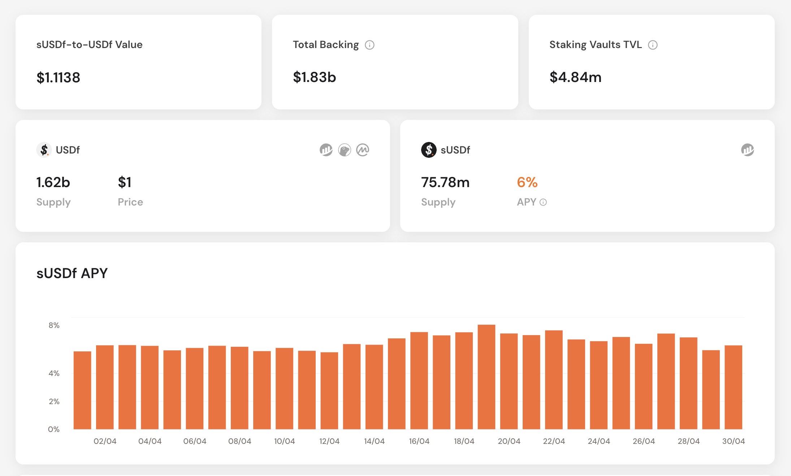Open CoinGecko gecko icon for USDf
Screen dimensions: 791x476
(x=344, y=150)
